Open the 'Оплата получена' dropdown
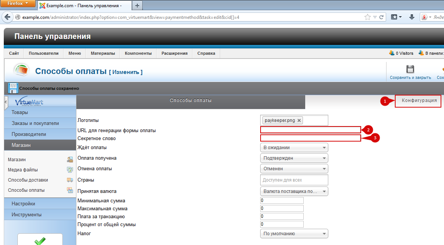Viewport: 444px width, 245px height. pos(294,158)
